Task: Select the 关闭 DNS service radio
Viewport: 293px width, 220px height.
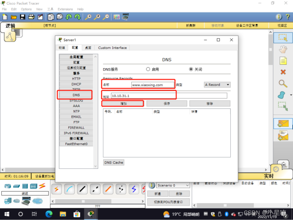Action: click(x=191, y=69)
